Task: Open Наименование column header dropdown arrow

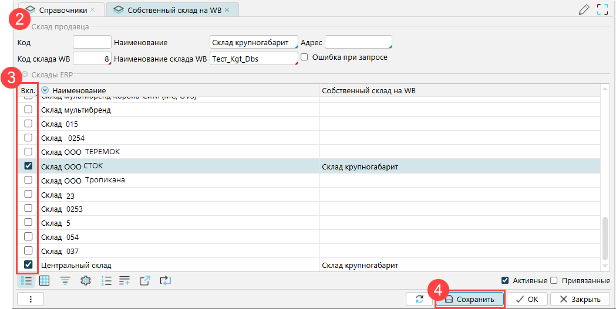Action: pos(45,91)
